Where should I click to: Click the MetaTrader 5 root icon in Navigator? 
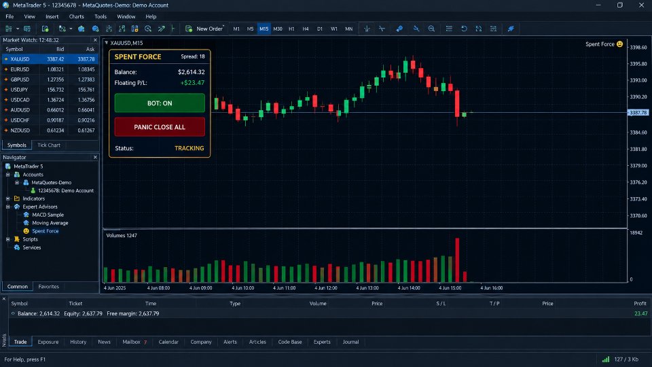click(x=8, y=166)
